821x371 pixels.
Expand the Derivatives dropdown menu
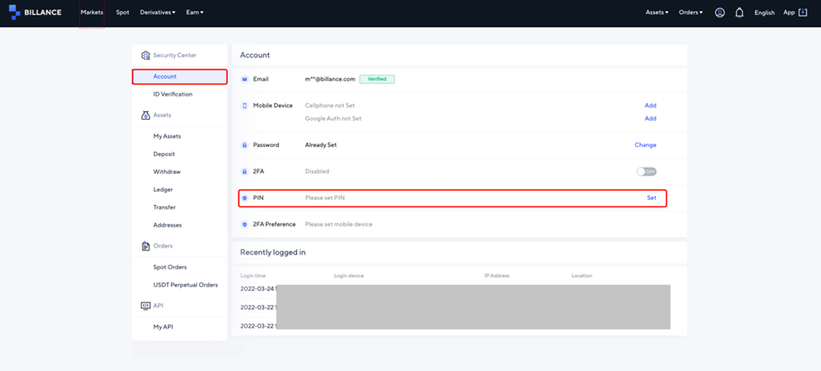(x=157, y=13)
